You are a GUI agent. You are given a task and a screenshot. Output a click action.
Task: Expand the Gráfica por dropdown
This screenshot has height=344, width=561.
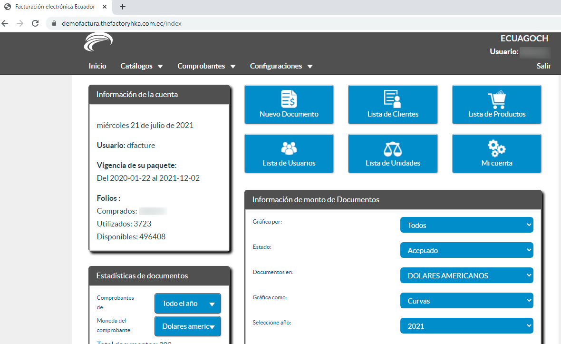(x=466, y=225)
